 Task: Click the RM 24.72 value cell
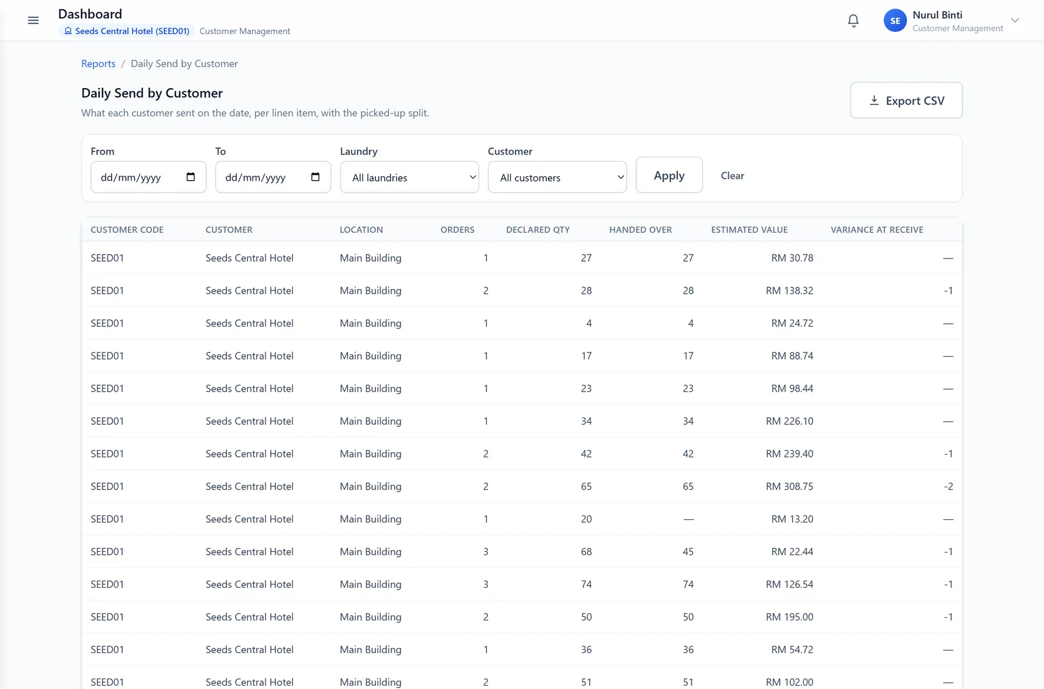(x=792, y=323)
